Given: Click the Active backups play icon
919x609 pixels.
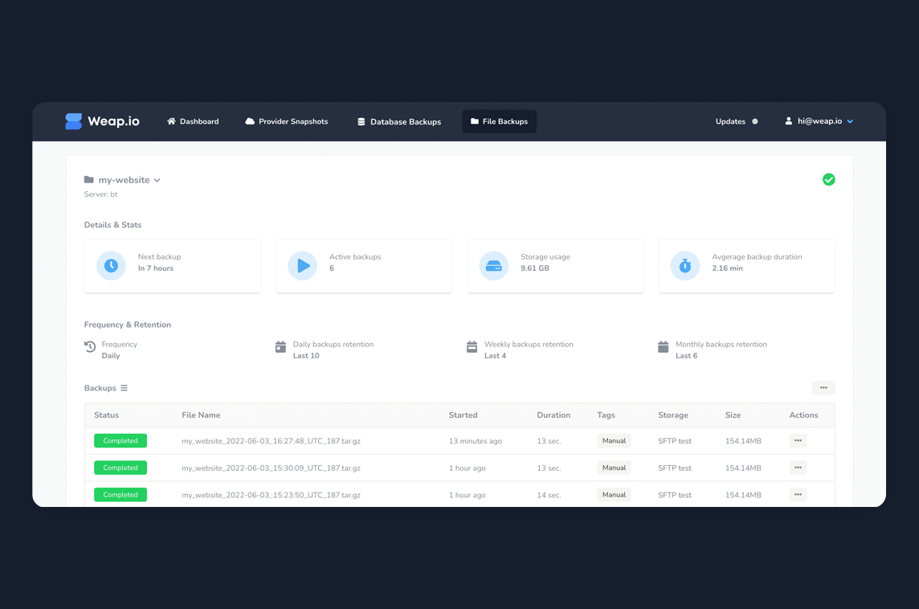Looking at the screenshot, I should 302,265.
